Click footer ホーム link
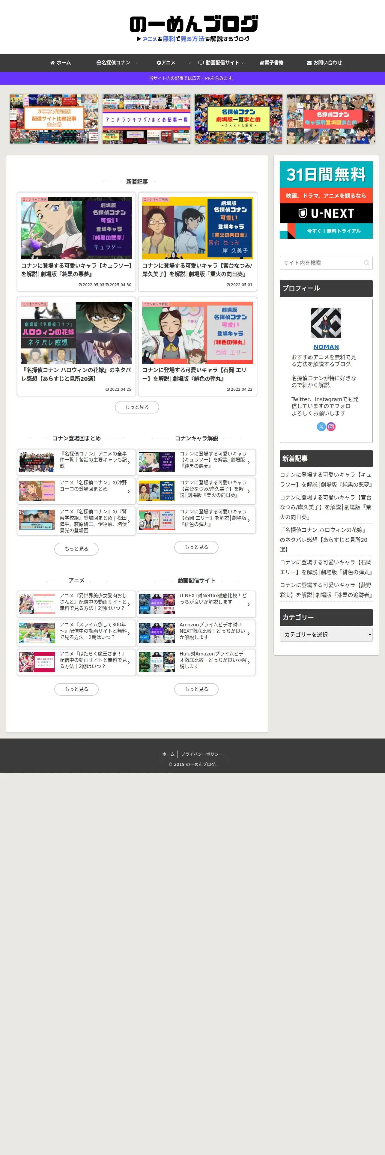The width and height of the screenshot is (385, 1155). (168, 754)
